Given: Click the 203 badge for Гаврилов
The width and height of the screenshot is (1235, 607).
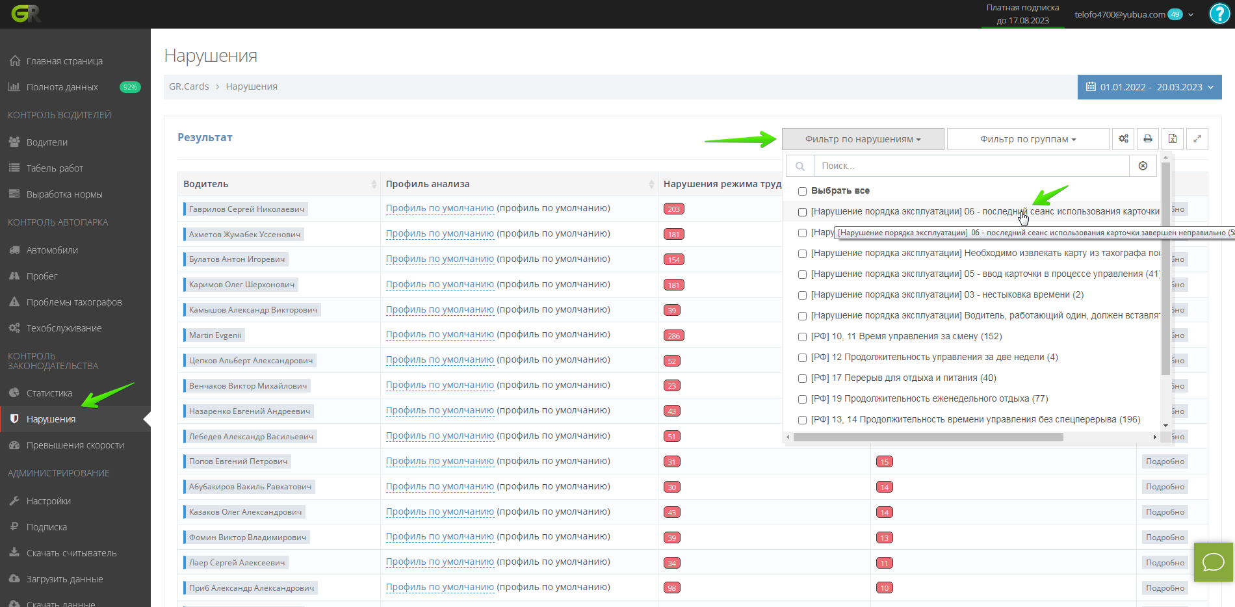Looking at the screenshot, I should 673,209.
